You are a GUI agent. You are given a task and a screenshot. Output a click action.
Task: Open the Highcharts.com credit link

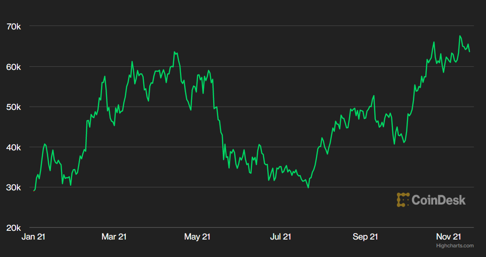(x=455, y=246)
